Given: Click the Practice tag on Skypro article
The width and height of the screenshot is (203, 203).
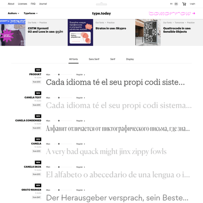Looking at the screenshot, I should coord(111,23).
